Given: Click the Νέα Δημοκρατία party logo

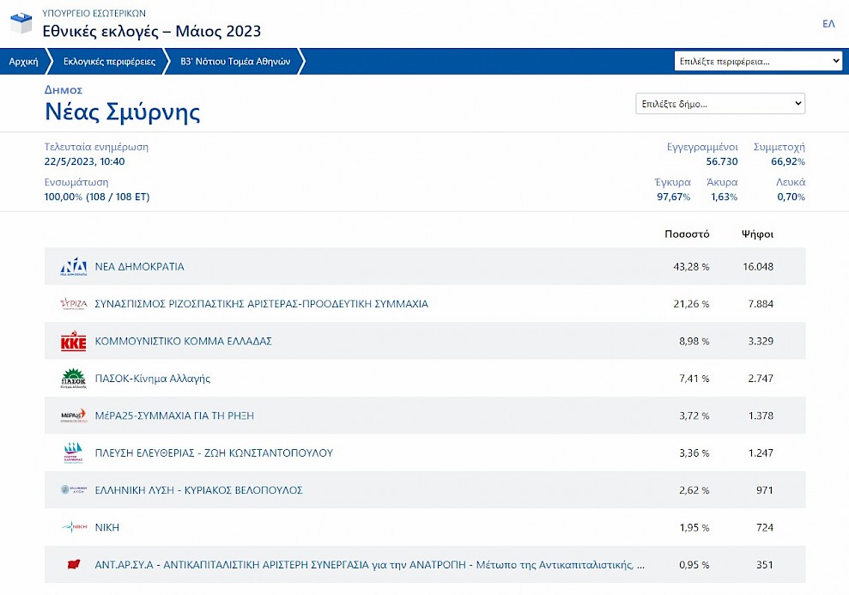Looking at the screenshot, I should 74,267.
